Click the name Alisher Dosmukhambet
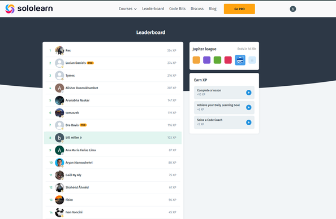 coord(81,88)
